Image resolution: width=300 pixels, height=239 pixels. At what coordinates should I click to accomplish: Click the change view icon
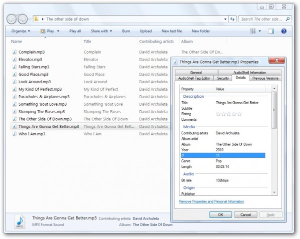252,31
